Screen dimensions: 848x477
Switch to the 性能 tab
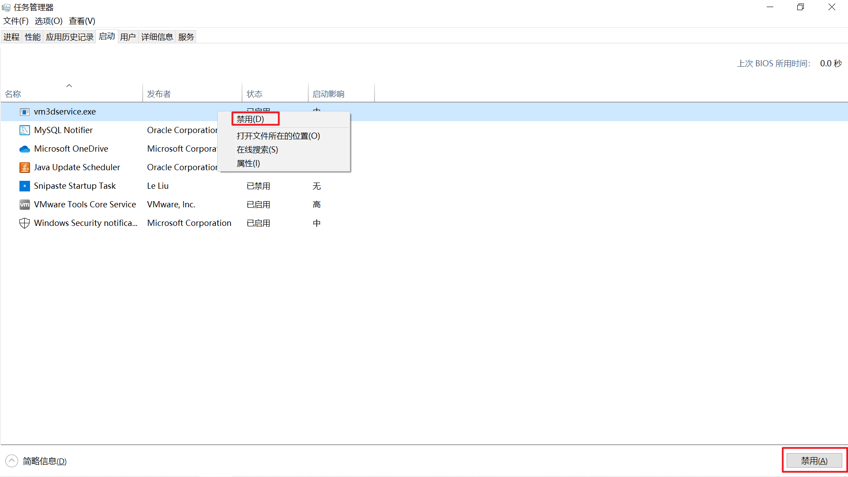coord(33,37)
